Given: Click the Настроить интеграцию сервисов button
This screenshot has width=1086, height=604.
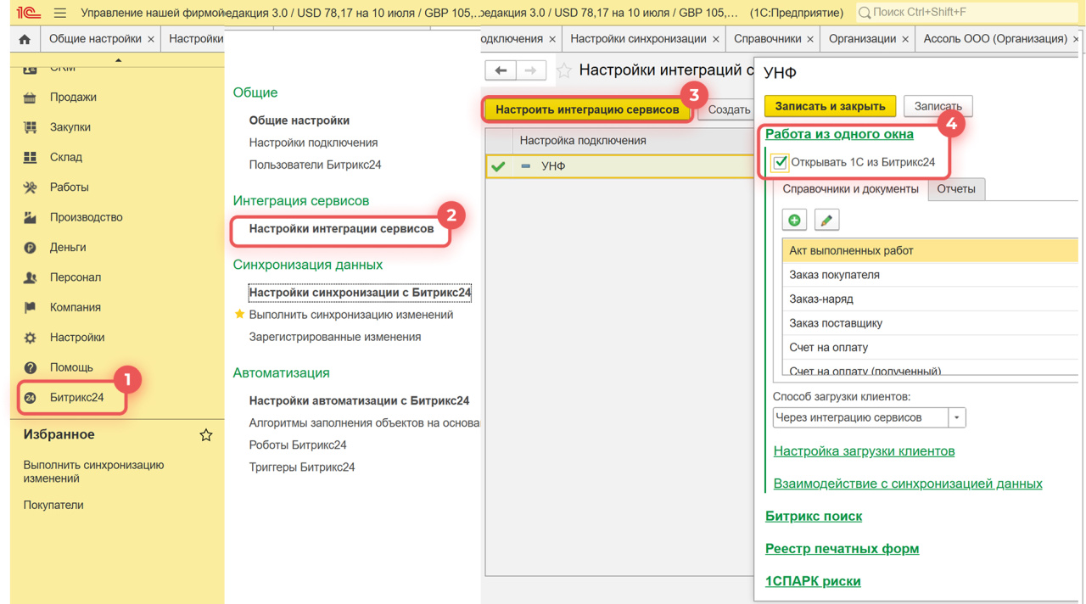Looking at the screenshot, I should coord(587,109).
